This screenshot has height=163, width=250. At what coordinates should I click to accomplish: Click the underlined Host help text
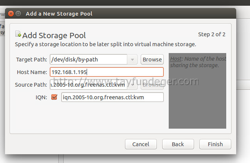pos(176,59)
